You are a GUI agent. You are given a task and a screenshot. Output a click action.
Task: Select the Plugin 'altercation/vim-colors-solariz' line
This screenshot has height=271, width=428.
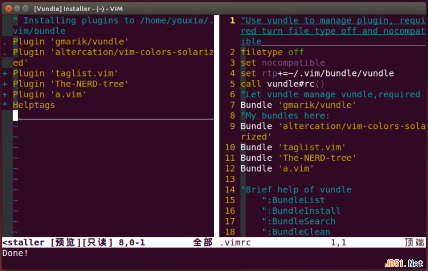[x=113, y=52]
